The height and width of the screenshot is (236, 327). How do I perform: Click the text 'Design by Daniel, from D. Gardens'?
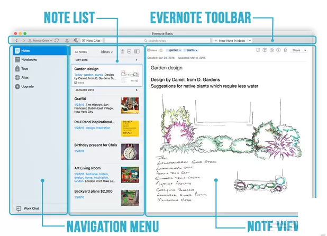pyautogui.click(x=185, y=80)
